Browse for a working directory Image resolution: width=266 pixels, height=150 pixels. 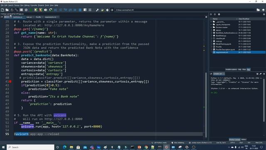[258, 10]
